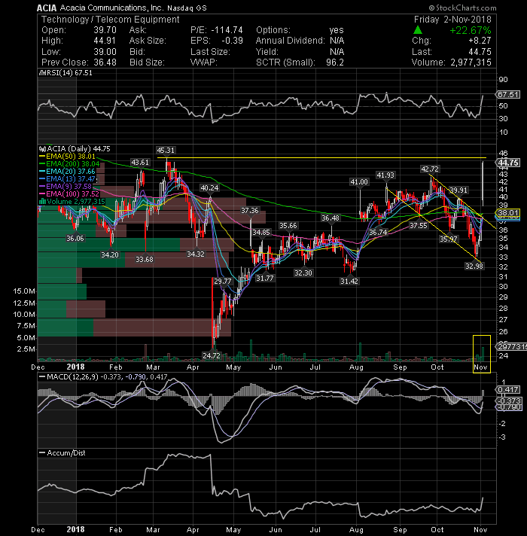Screen dimensions: 527x536
Task: Click the SCTR (Small) value 96.2
Action: point(334,62)
